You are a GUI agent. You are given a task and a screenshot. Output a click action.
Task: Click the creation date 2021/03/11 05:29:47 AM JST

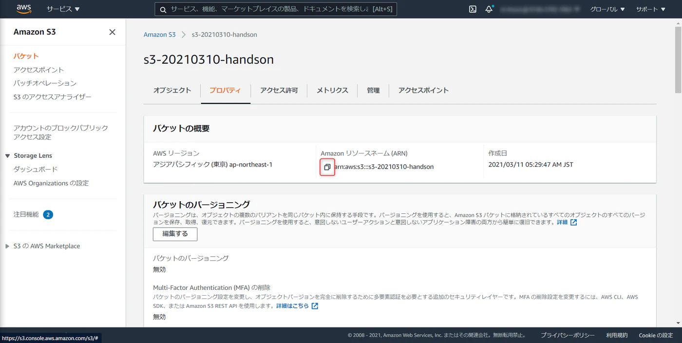(x=530, y=165)
